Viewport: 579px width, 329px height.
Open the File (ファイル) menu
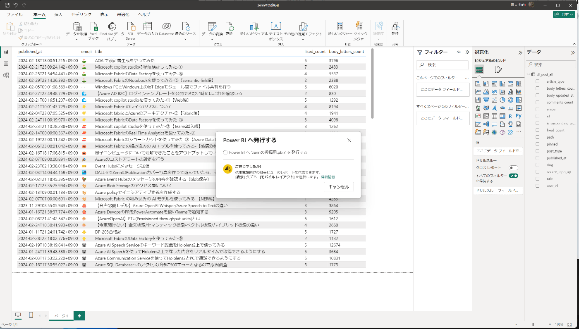tap(15, 14)
